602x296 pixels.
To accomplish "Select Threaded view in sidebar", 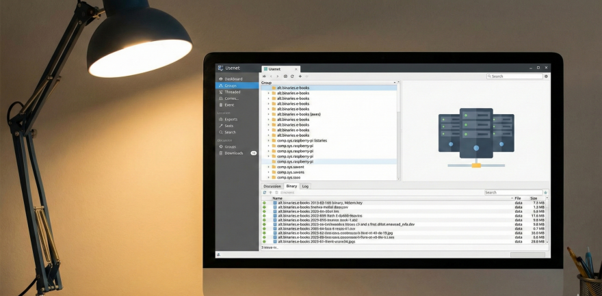I will point(232,92).
